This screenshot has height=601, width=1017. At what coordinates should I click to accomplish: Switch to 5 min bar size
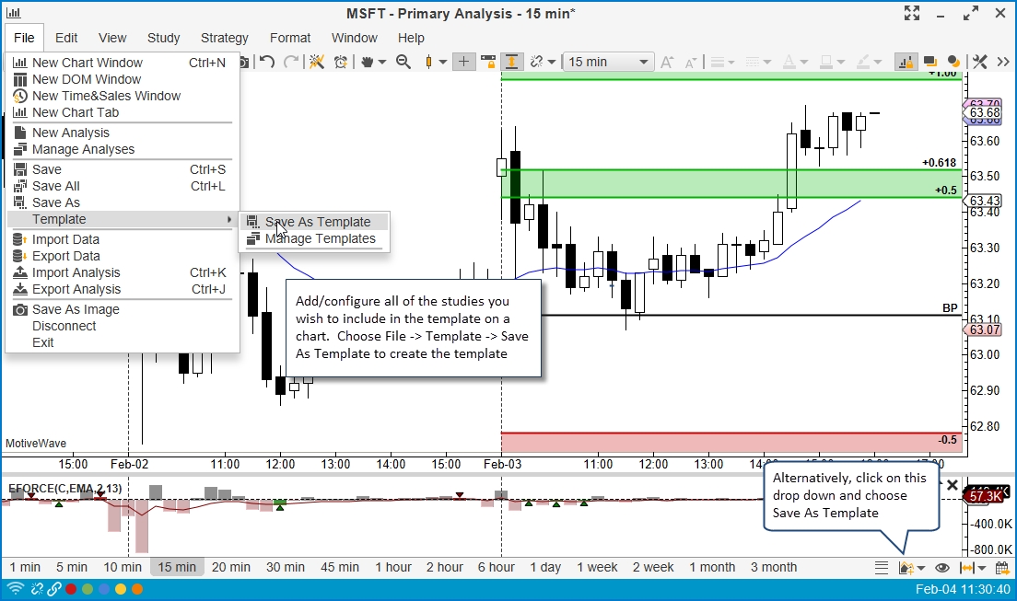(71, 567)
